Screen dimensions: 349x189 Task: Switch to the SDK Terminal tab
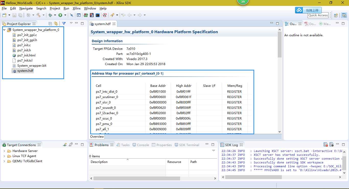pyautogui.click(x=187, y=145)
